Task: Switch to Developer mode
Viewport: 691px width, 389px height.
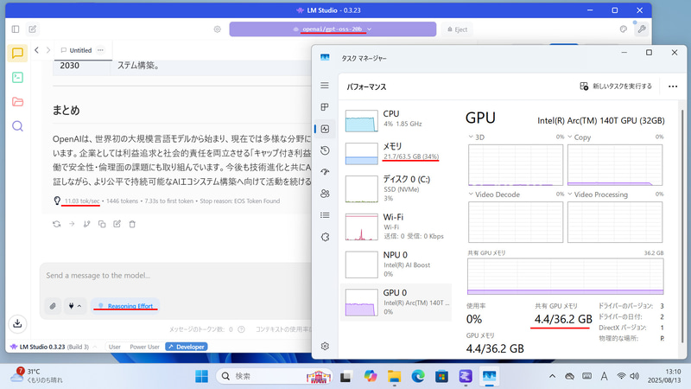Action: tap(187, 348)
